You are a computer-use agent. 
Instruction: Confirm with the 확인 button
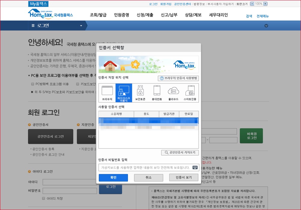tap(113, 177)
